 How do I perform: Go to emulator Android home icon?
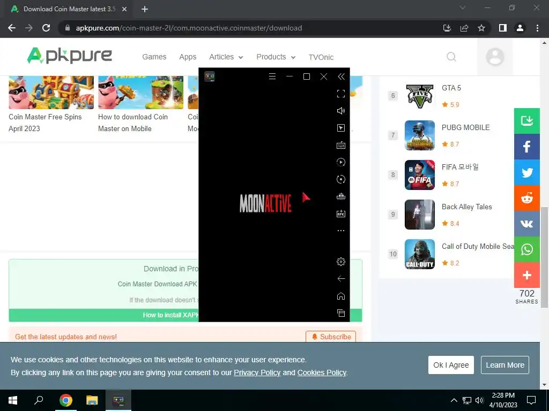coord(340,296)
